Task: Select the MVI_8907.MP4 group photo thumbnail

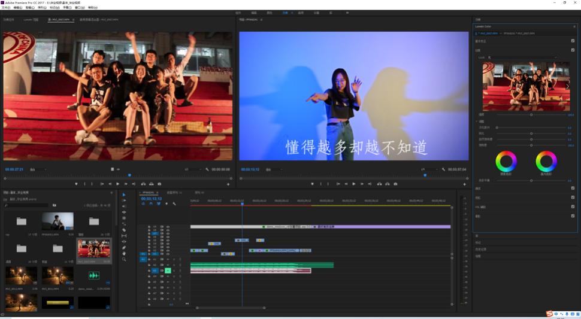Action: click(x=94, y=248)
